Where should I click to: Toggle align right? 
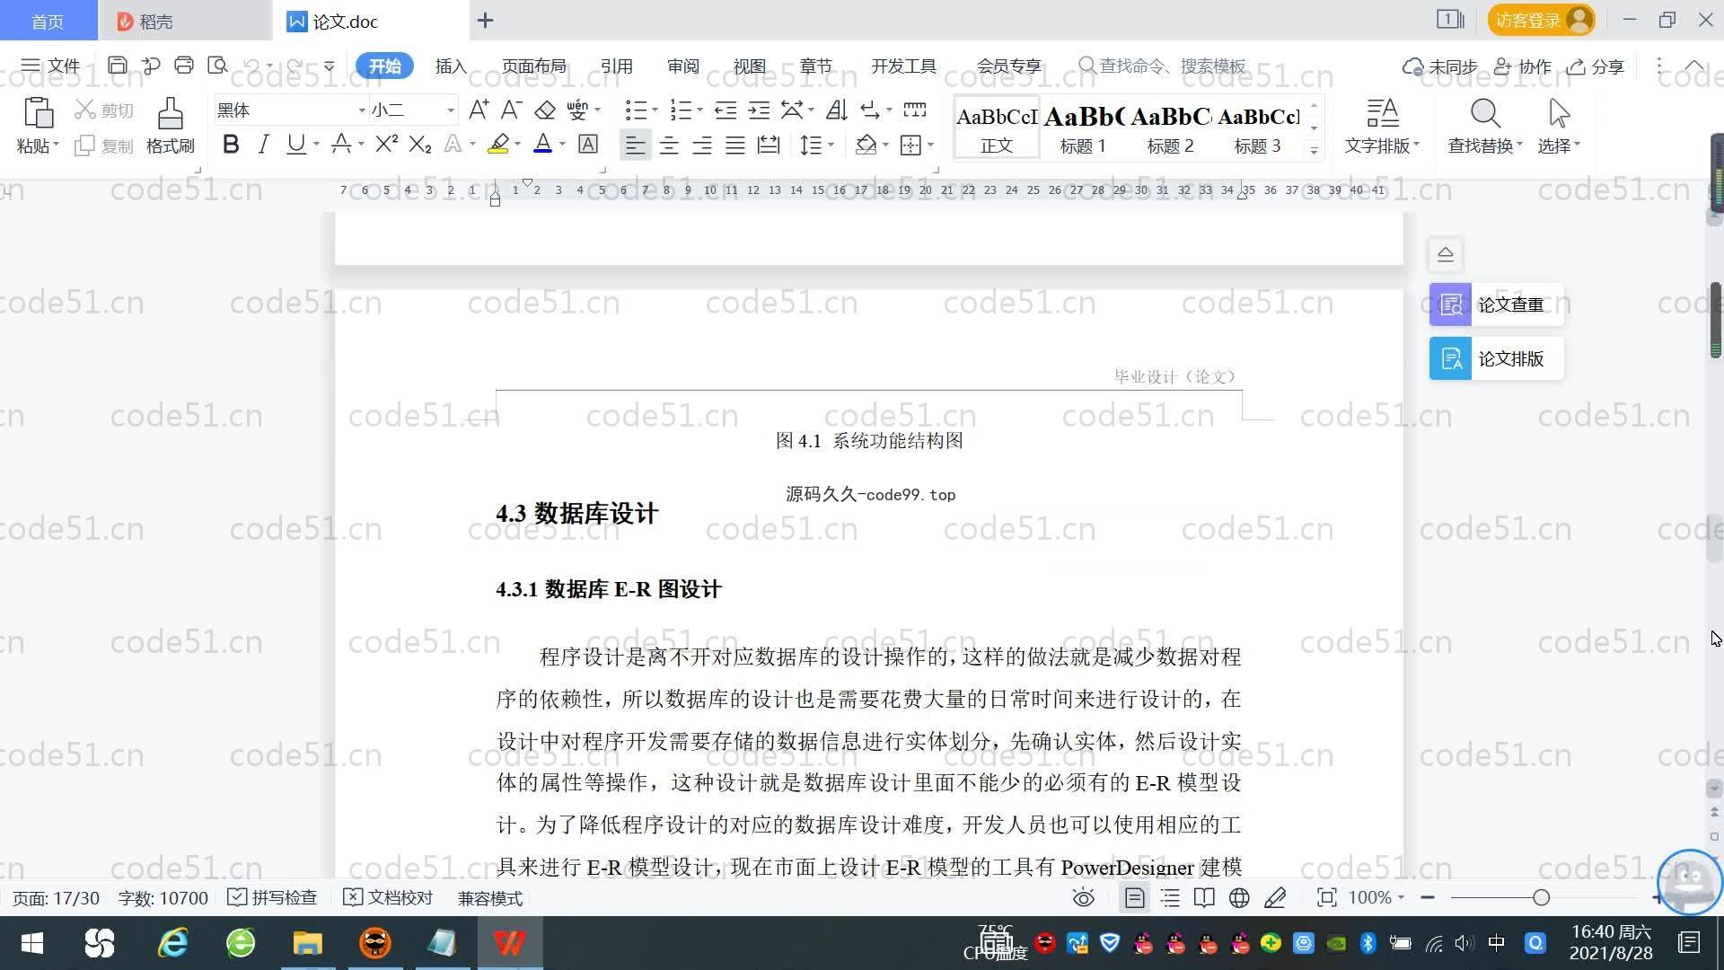[x=702, y=144]
